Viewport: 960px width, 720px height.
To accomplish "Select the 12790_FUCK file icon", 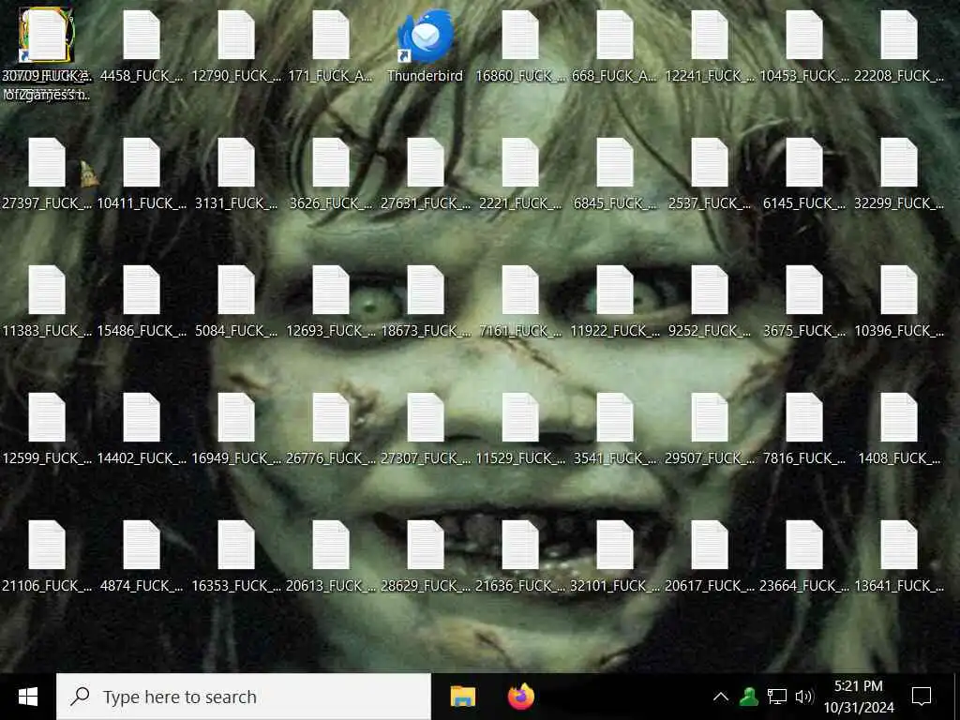I will click(236, 37).
